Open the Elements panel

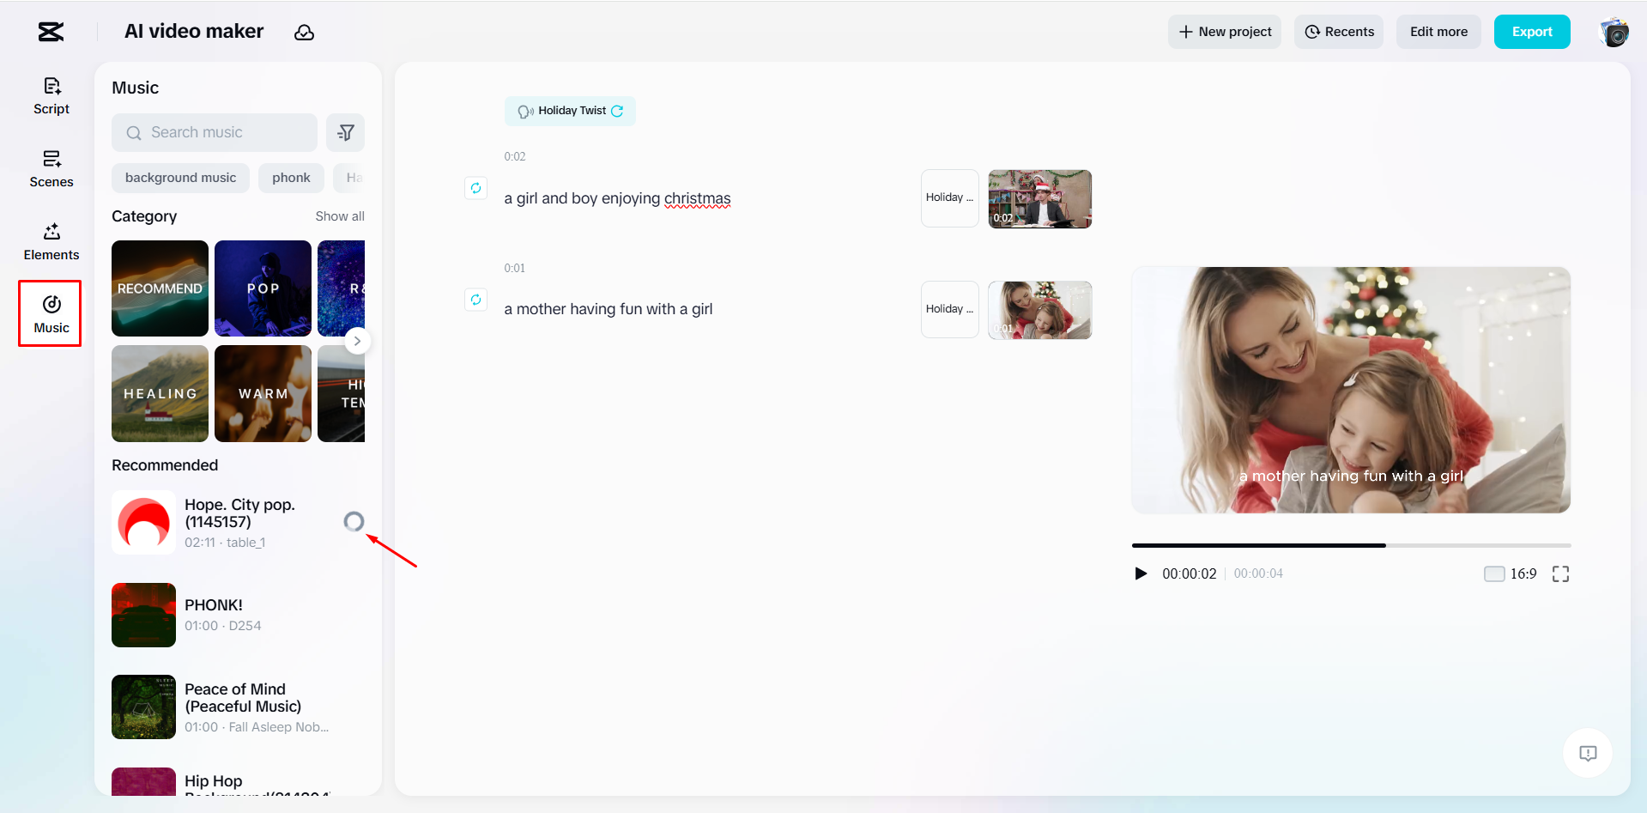coord(51,242)
